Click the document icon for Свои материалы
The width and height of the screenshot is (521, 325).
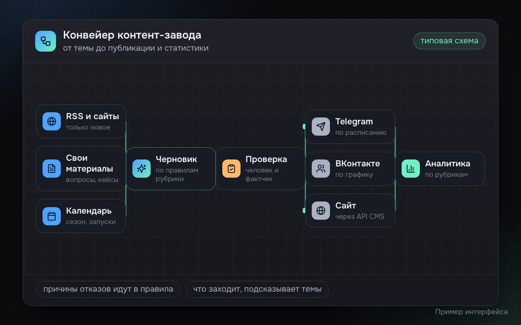click(x=52, y=169)
